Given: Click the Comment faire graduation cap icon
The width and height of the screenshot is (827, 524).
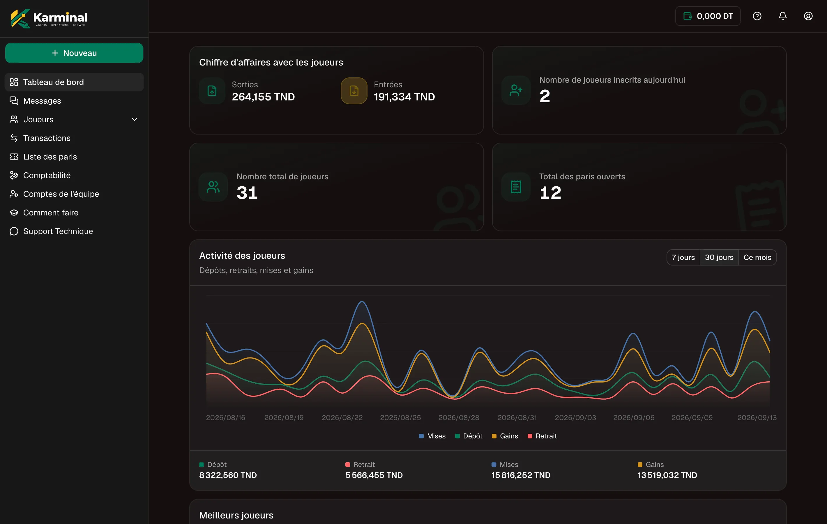Looking at the screenshot, I should [x=14, y=213].
